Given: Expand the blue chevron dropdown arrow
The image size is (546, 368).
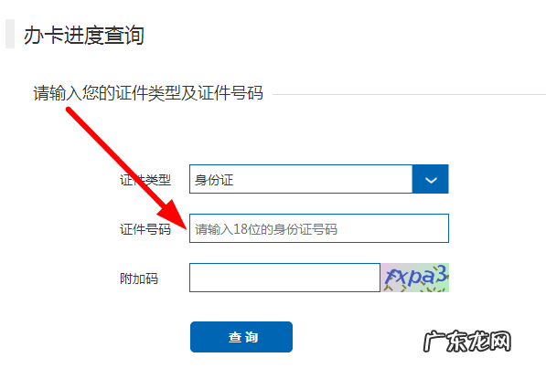Looking at the screenshot, I should point(431,179).
